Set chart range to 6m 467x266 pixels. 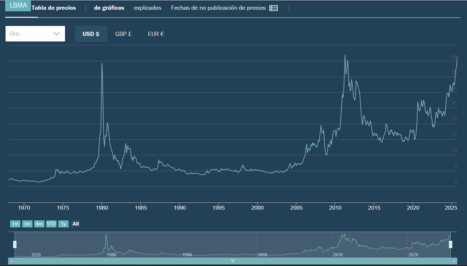coord(39,224)
